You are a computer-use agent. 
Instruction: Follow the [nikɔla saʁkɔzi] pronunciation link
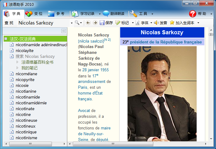(x=91, y=41)
